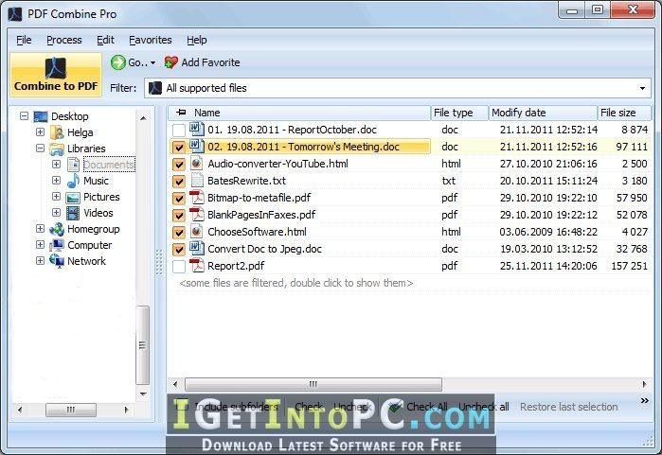Click the Uncheck all button
662x455 pixels.
point(483,407)
